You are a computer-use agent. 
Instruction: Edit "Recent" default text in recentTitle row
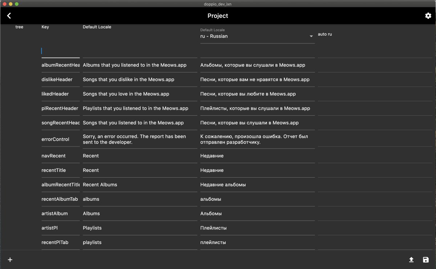(140, 170)
